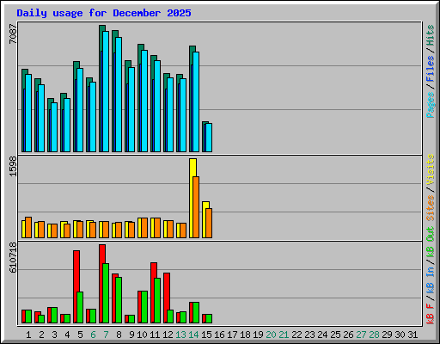
Task: Click day 26 on the x-axis
Action: click(348, 335)
